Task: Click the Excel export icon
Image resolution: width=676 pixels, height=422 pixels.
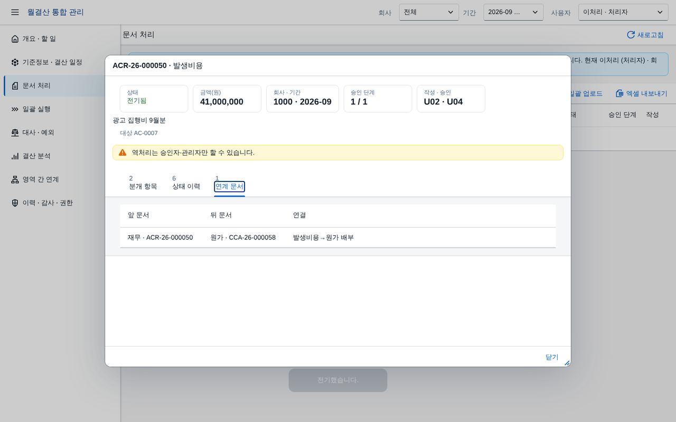Action: (619, 93)
